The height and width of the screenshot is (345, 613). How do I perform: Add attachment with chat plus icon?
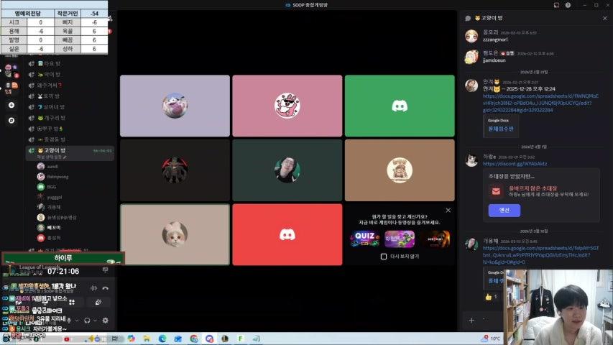tap(471, 320)
